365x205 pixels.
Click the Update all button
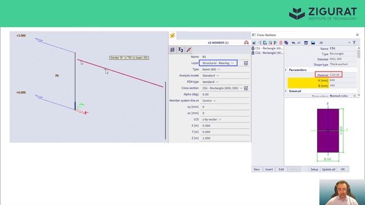pos(328,169)
